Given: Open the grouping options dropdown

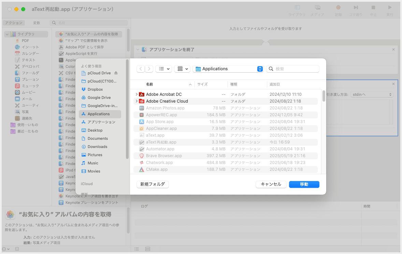Looking at the screenshot, I should [182, 69].
